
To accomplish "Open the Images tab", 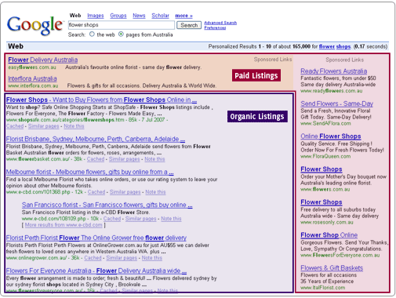I will pyautogui.click(x=96, y=16).
